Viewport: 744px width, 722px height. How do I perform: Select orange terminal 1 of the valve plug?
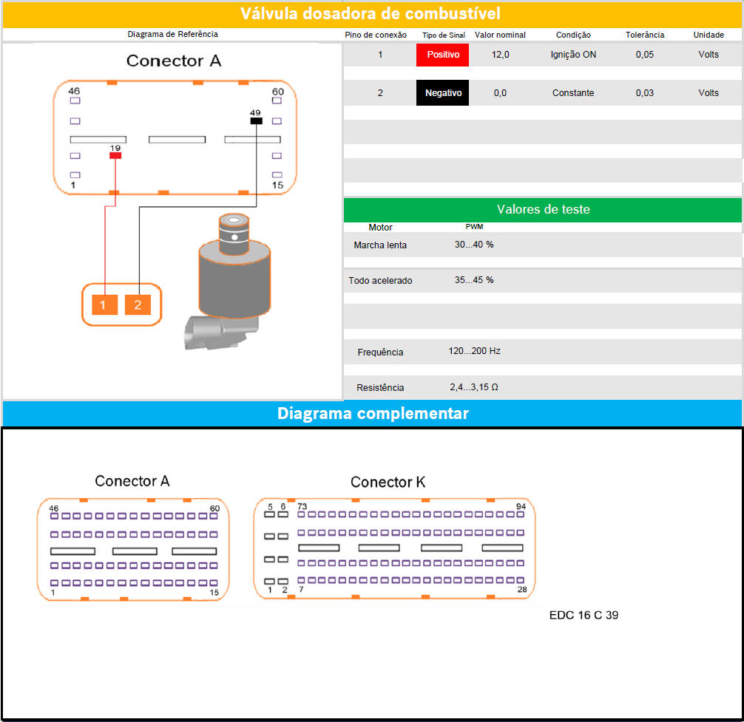(104, 304)
